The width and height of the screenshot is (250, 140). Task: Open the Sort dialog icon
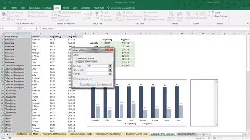tap(89, 14)
